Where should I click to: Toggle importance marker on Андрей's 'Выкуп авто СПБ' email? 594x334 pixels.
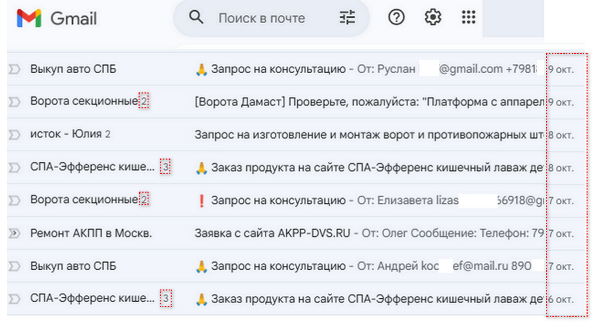[x=14, y=266]
